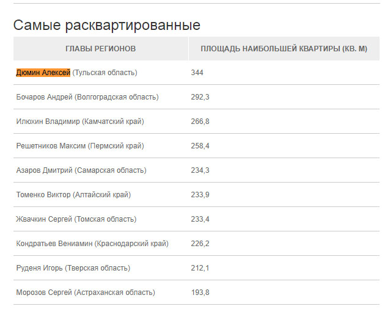This screenshot has width=382, height=309.
Task: Click Руденя Игорь (Тверская область)
Action: pos(73,268)
